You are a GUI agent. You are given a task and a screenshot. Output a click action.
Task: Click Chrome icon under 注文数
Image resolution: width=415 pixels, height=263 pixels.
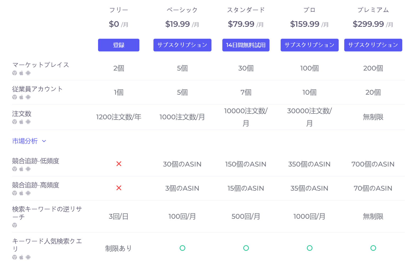15,122
